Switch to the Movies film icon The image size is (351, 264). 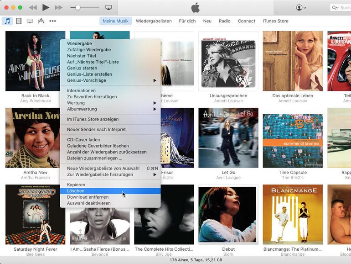(19, 21)
